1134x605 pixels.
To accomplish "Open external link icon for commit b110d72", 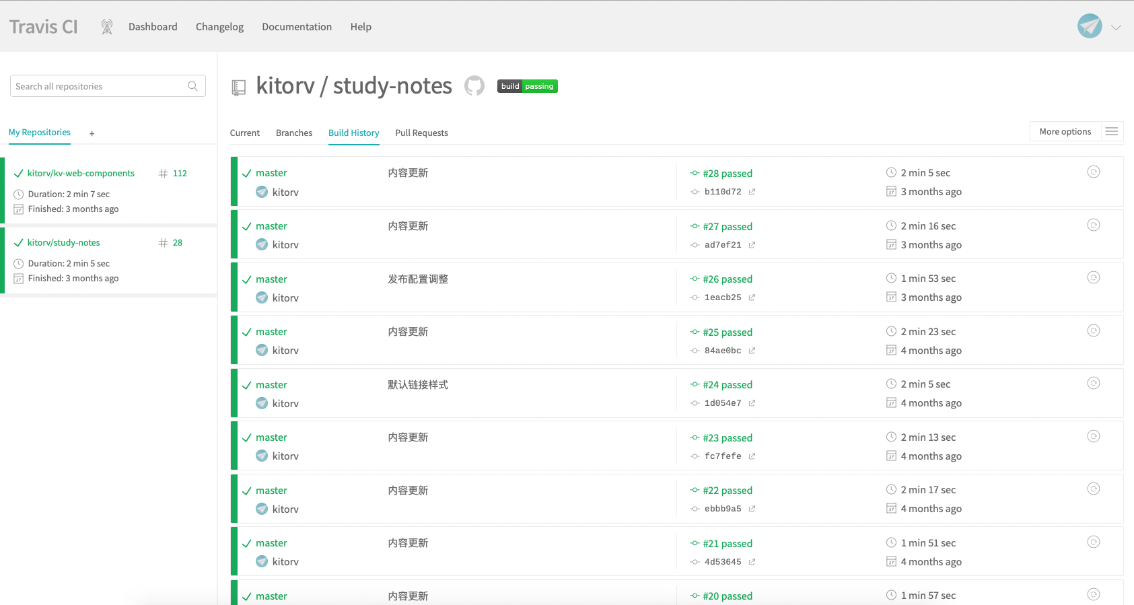I will click(x=752, y=192).
